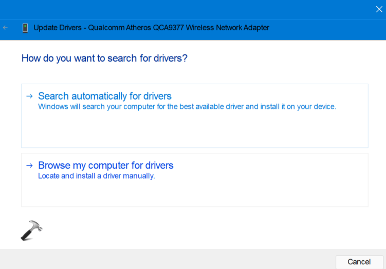Image resolution: width=386 pixels, height=269 pixels.
Task: Click the 'How do you want to search' heading
Action: click(x=104, y=59)
